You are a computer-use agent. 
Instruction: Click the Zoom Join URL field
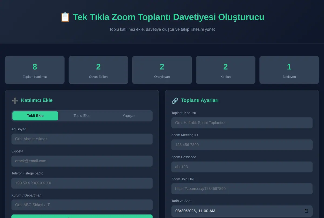(242, 189)
